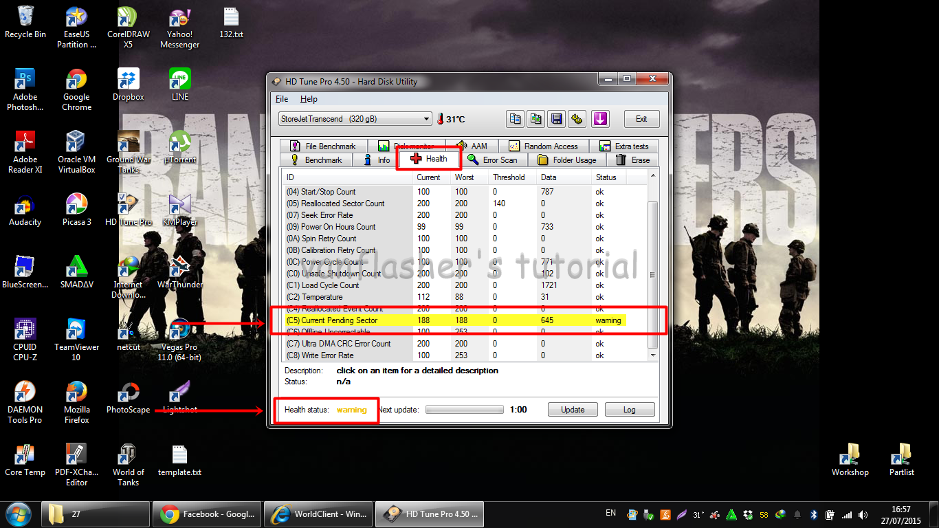Image resolution: width=939 pixels, height=528 pixels.
Task: Click the Bluetooth icon in system tray
Action: tap(813, 514)
